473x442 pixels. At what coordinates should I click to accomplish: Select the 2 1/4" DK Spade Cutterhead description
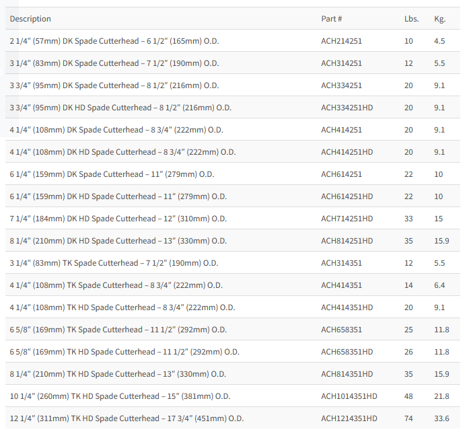114,41
